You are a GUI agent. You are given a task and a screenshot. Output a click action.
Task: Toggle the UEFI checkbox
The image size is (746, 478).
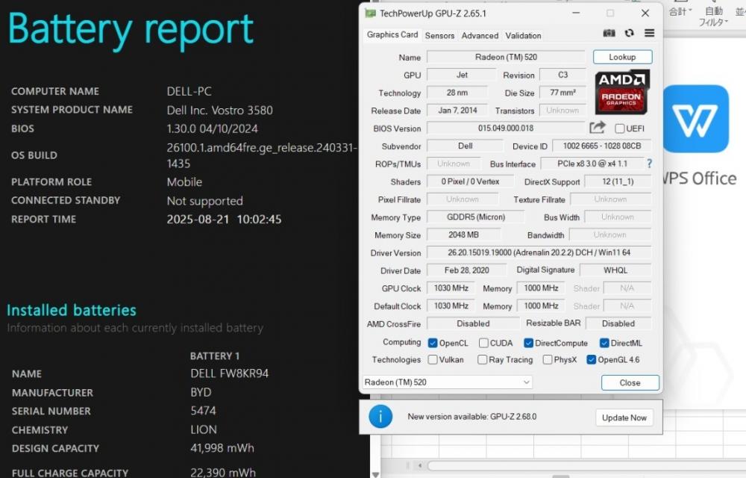(619, 128)
